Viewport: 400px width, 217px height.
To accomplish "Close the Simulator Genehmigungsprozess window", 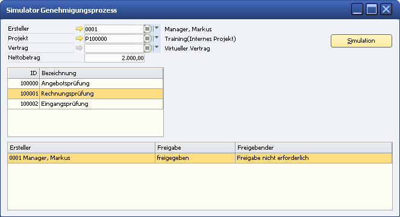I will [386, 9].
